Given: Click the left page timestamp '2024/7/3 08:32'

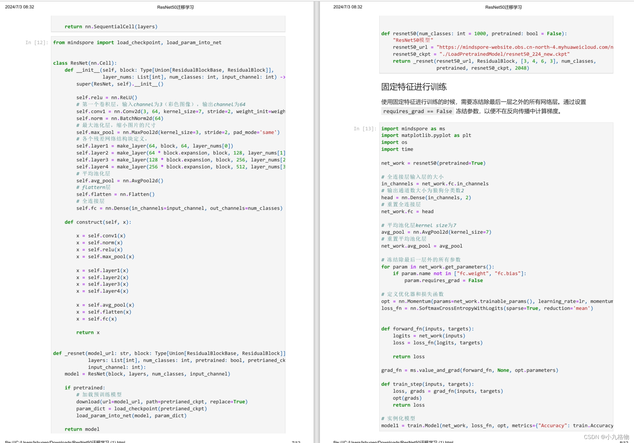Looking at the screenshot, I should [x=20, y=7].
